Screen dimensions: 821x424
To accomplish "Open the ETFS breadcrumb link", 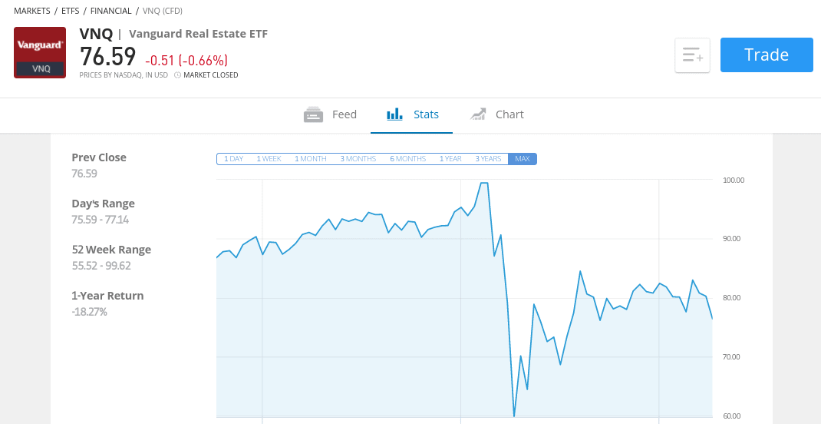I will tap(70, 11).
